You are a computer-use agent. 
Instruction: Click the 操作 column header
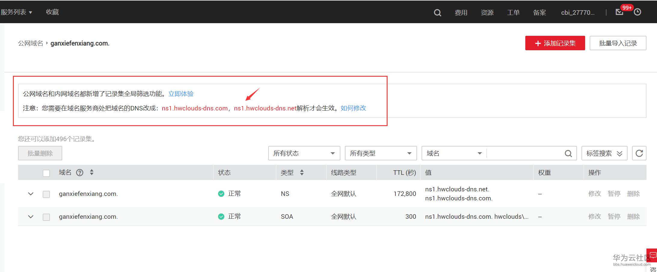(595, 173)
